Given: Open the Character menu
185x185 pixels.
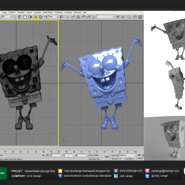Looking at the screenshot, I should [21, 13].
